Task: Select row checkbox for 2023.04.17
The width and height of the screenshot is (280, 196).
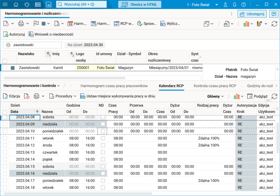Action: pos(5,181)
